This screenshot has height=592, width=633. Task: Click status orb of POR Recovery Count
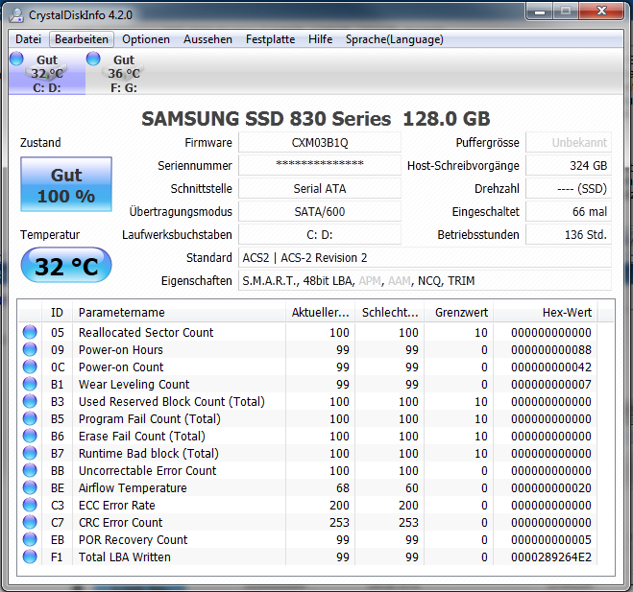click(30, 539)
